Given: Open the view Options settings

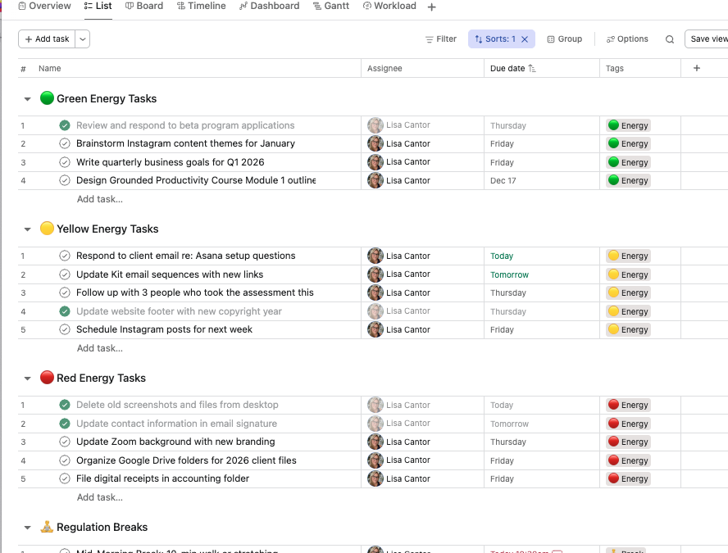Looking at the screenshot, I should pos(627,39).
